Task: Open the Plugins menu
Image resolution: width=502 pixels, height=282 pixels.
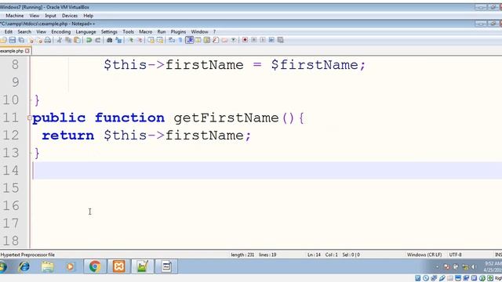Action: tap(178, 31)
